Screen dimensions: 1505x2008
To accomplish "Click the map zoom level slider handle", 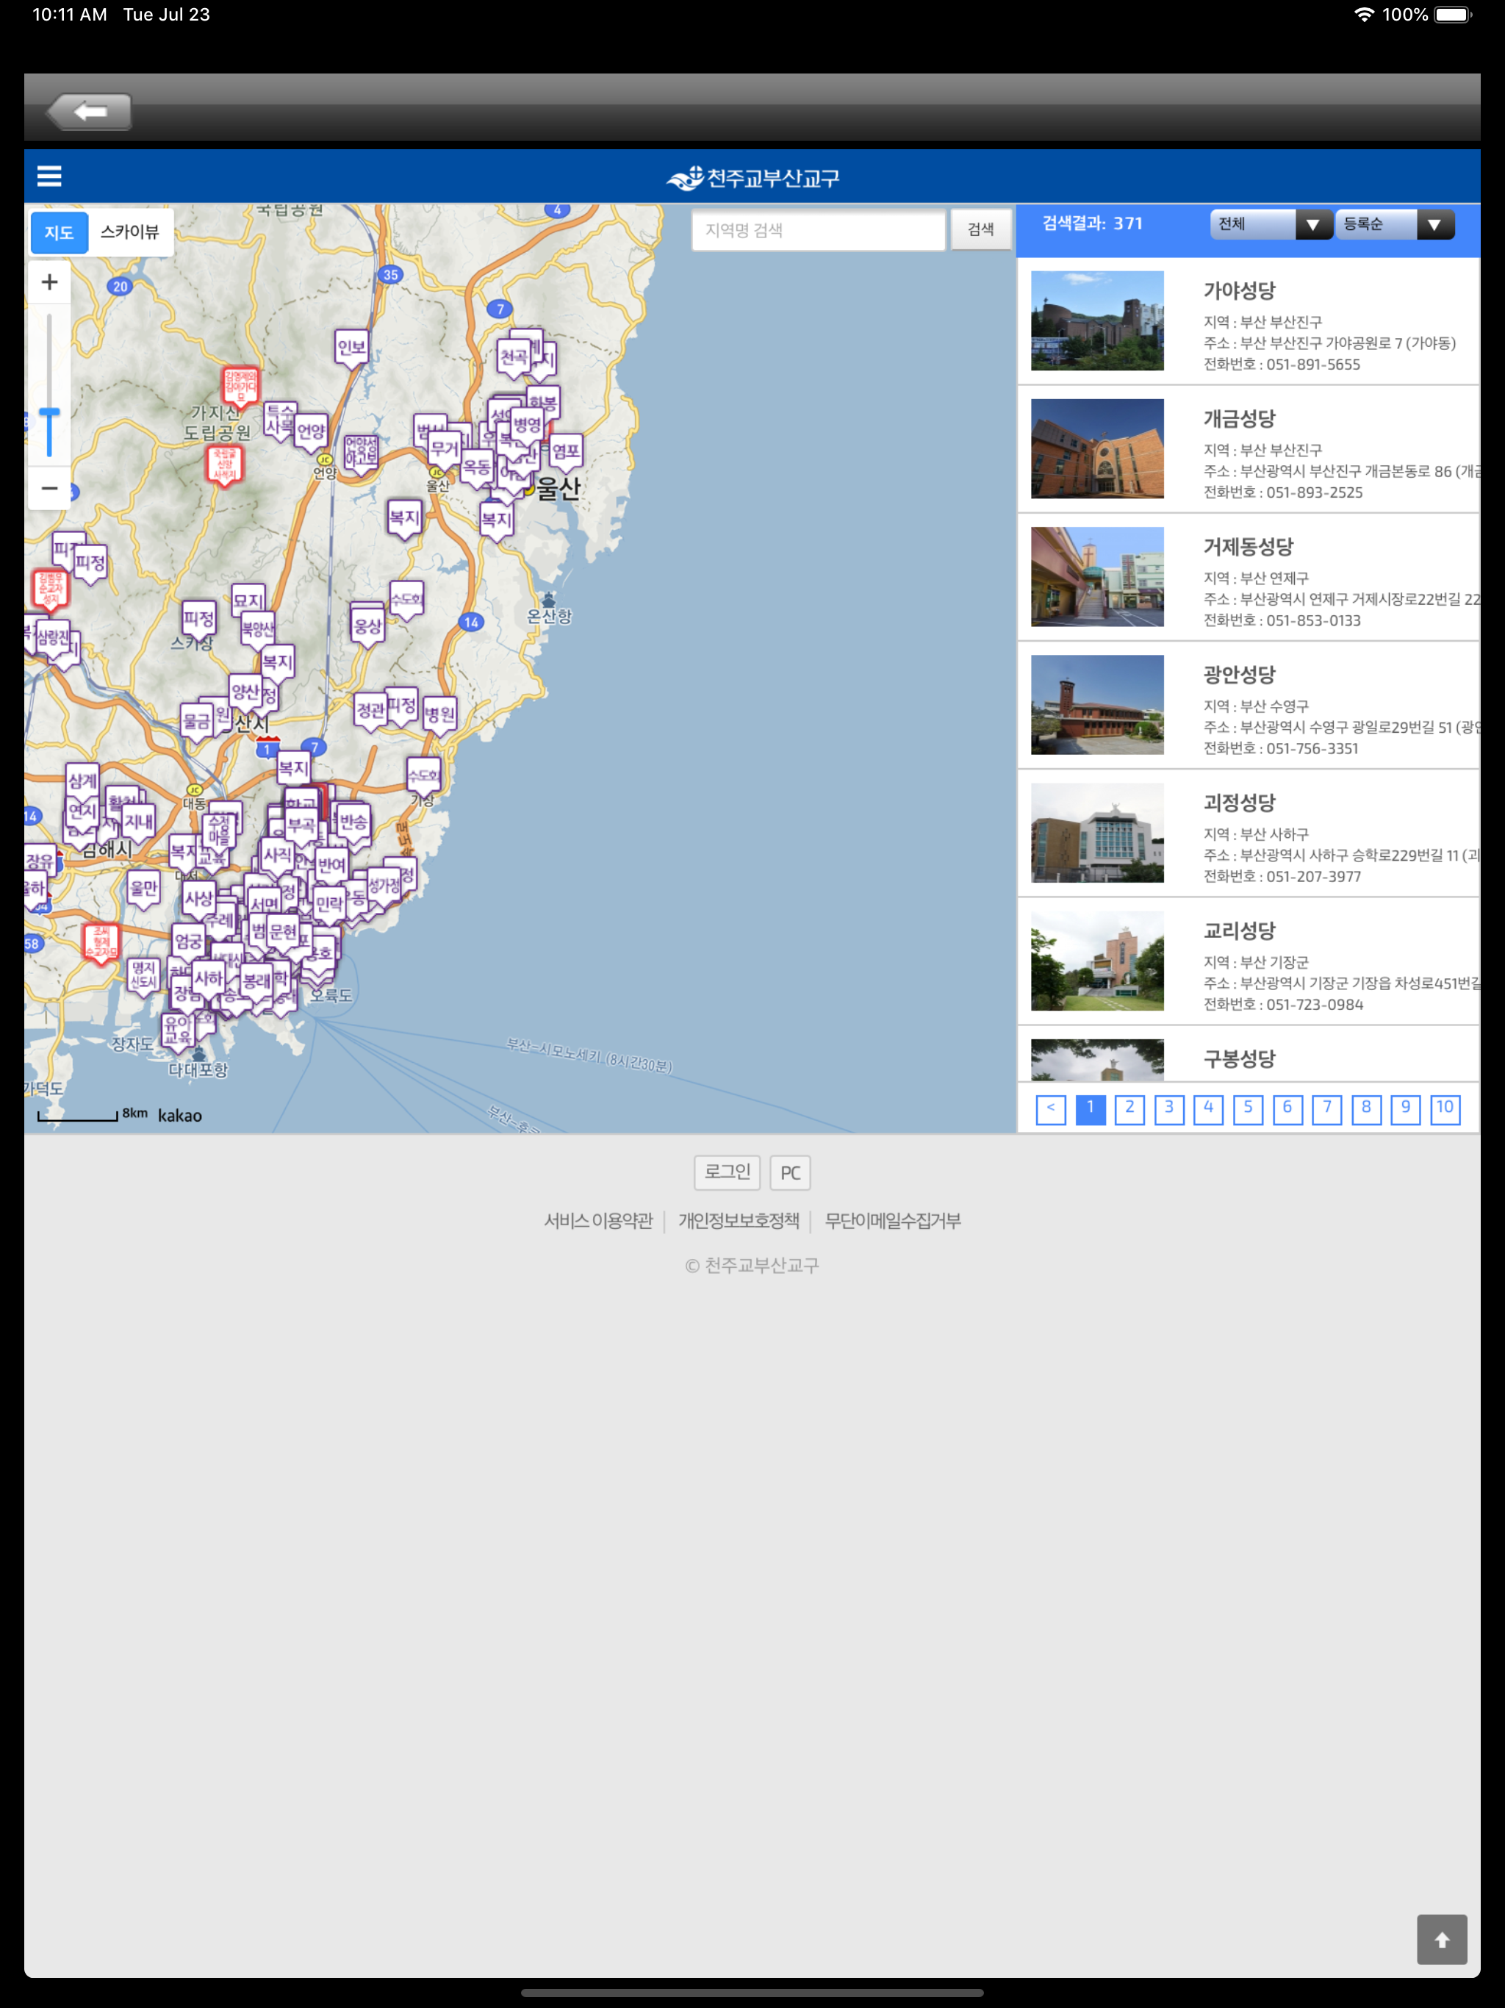I will pos(50,414).
